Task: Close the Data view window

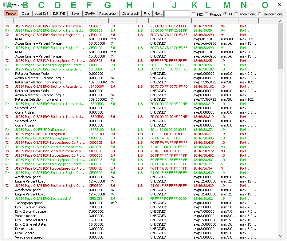Action: pos(280,5)
